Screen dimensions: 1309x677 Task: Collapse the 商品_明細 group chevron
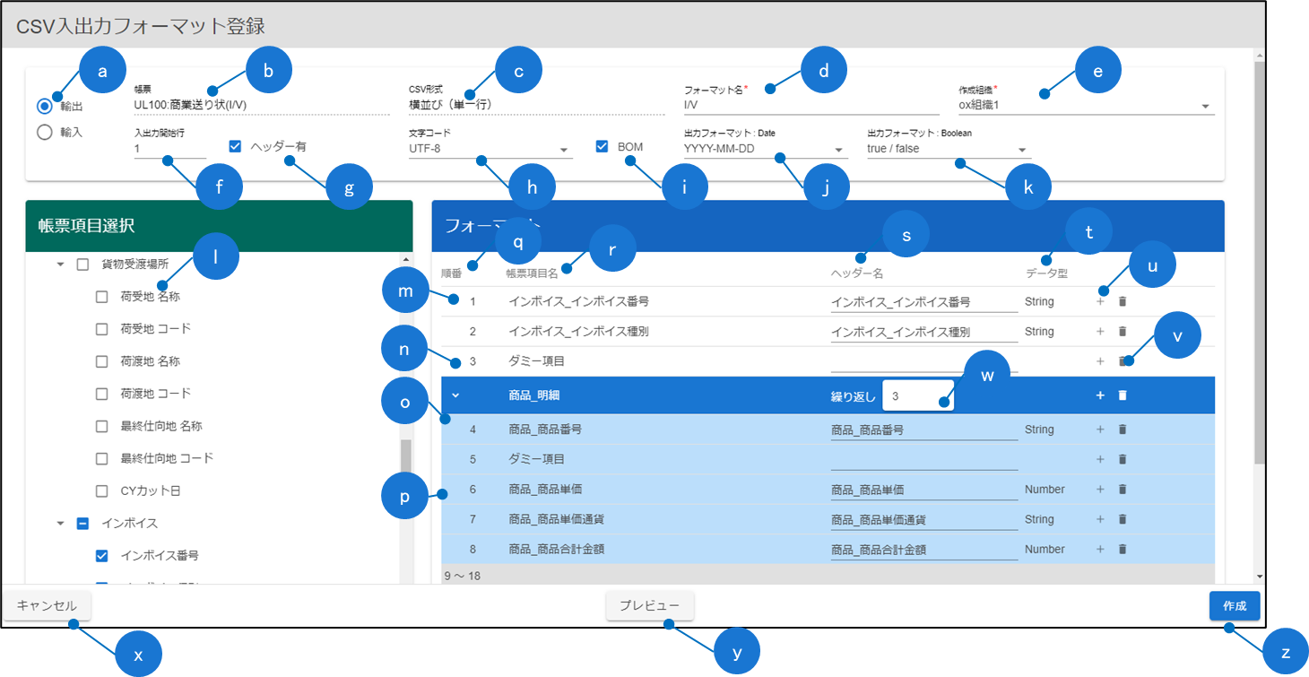tap(455, 395)
